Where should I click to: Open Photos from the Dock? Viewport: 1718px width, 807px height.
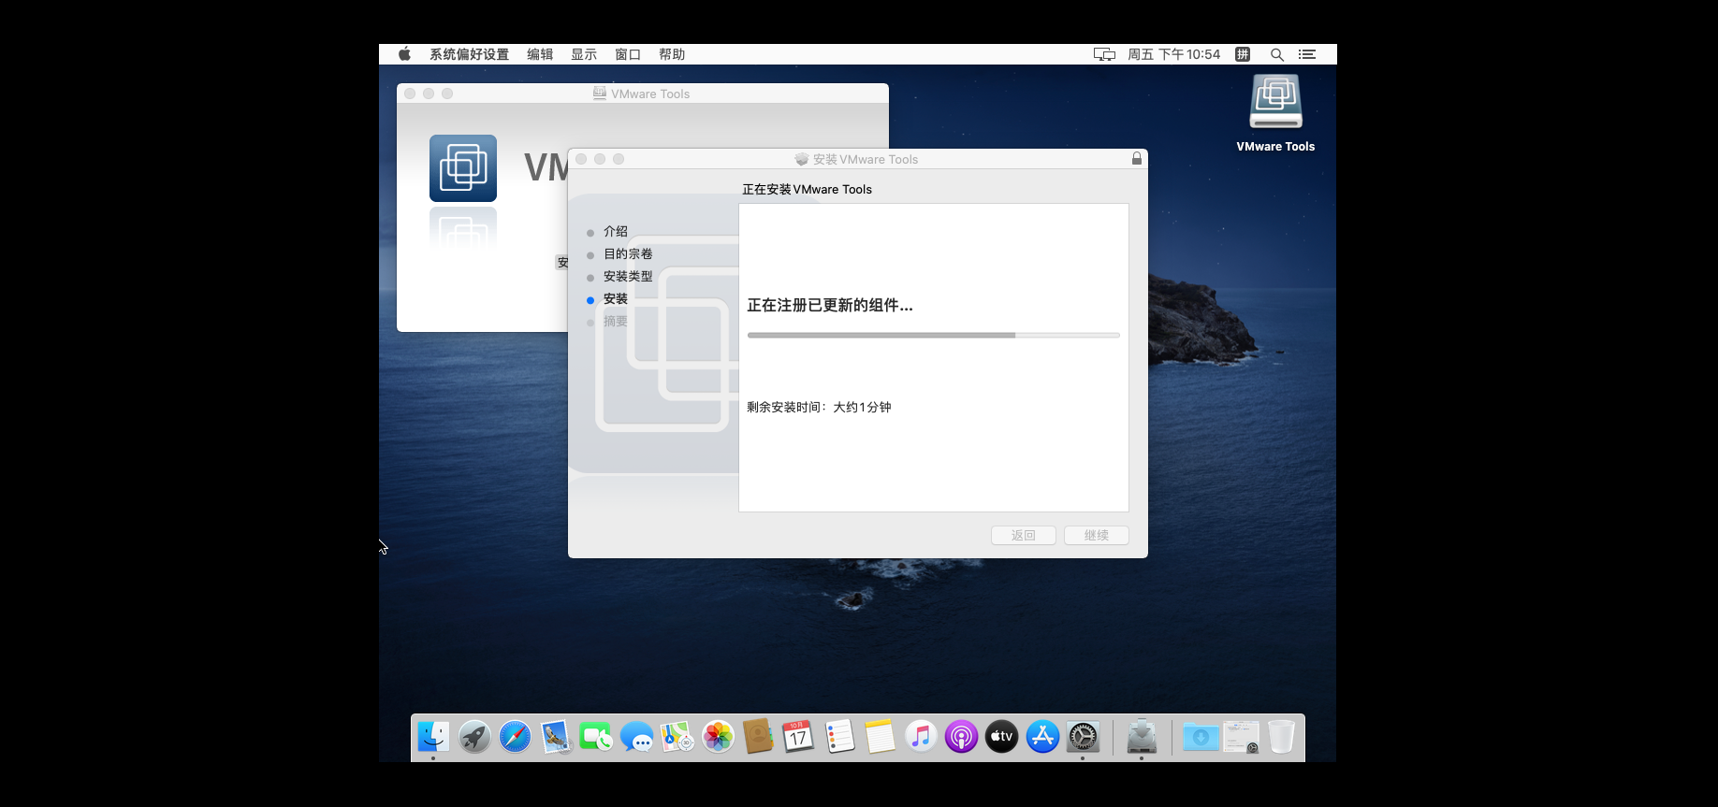pos(718,737)
